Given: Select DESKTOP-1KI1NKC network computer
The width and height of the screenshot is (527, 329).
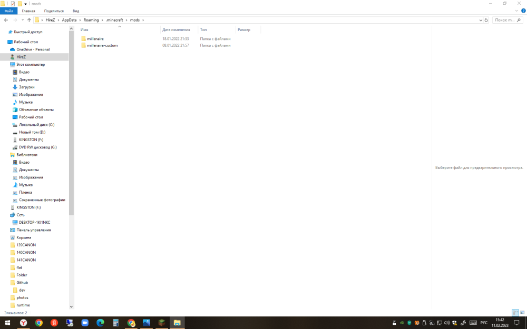Looking at the screenshot, I should [34, 222].
